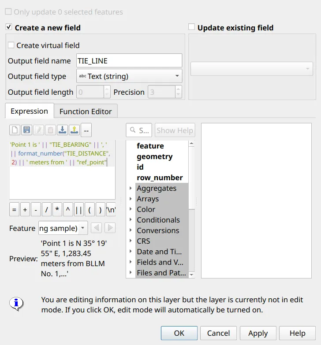Select the 'id' function item
The width and height of the screenshot is (321, 345).
tap(140, 167)
